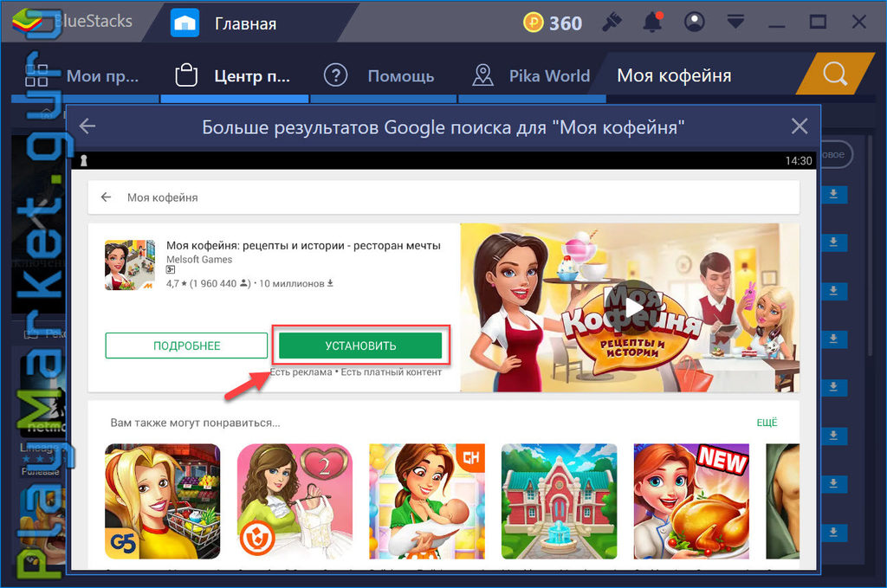Click the bottommost download icon in background list
This screenshot has height=588, width=887.
[833, 533]
